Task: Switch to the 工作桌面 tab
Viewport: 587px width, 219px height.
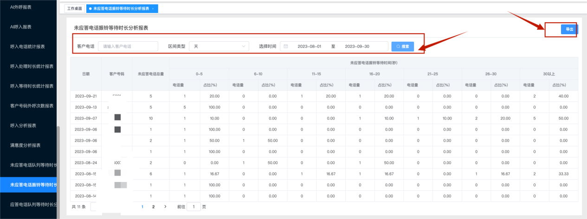Action: tap(74, 9)
